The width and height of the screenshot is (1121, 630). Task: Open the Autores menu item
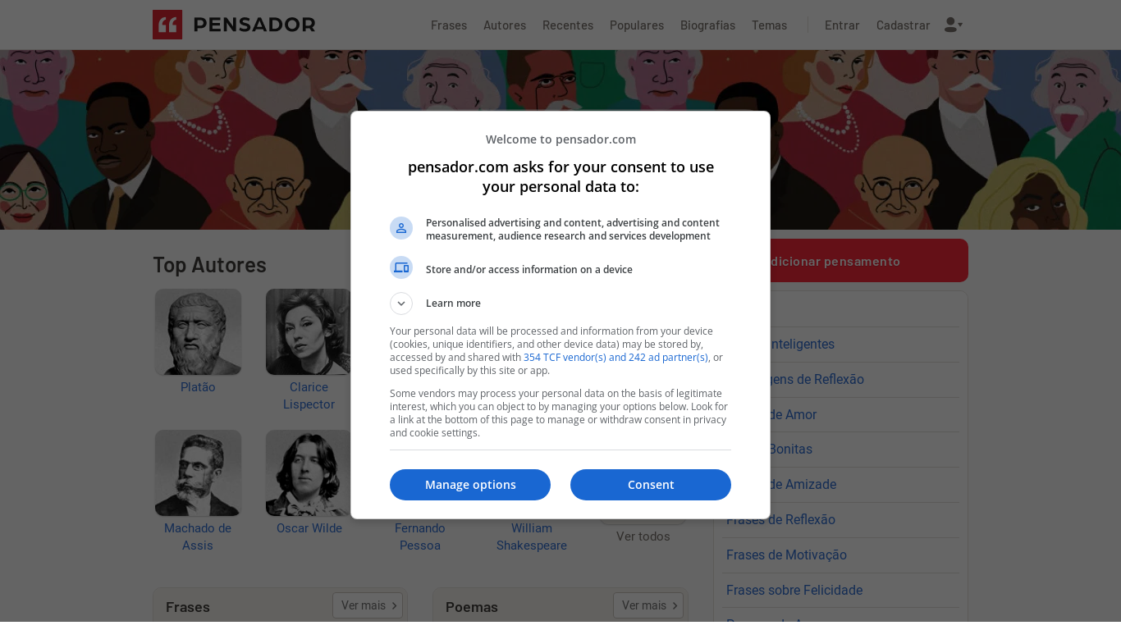pos(505,25)
